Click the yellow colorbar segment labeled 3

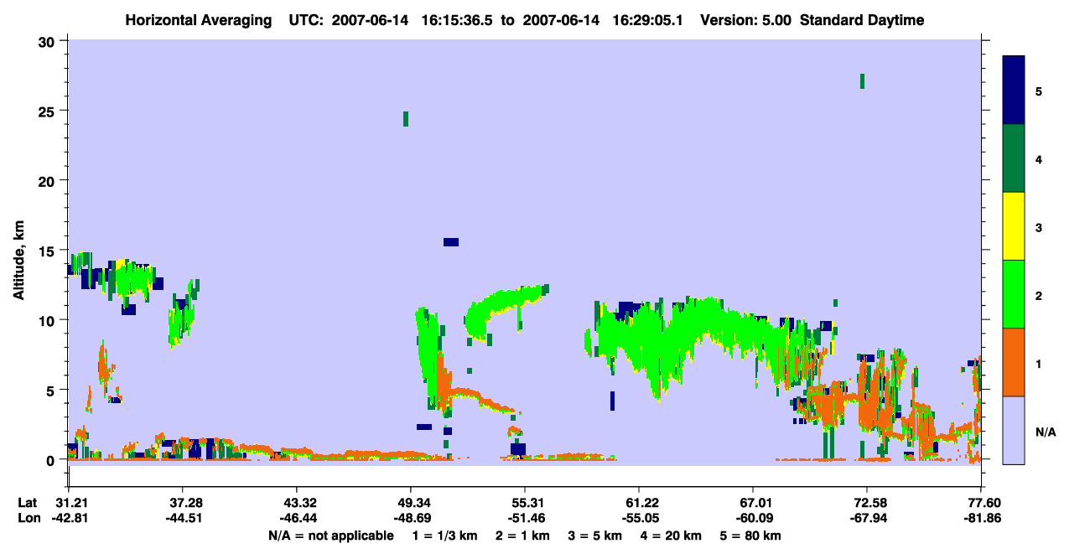(1015, 226)
